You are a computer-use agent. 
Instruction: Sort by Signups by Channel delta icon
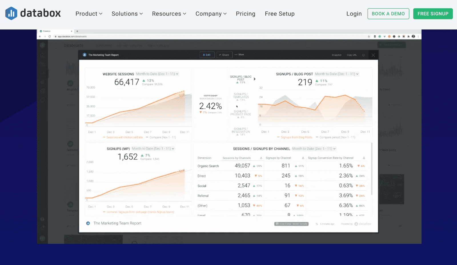[x=303, y=158]
